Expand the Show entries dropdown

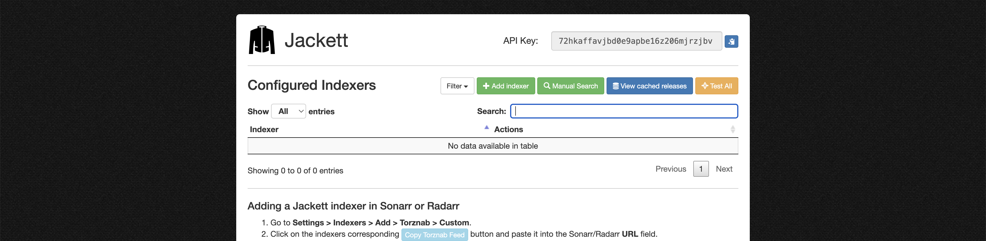click(288, 111)
